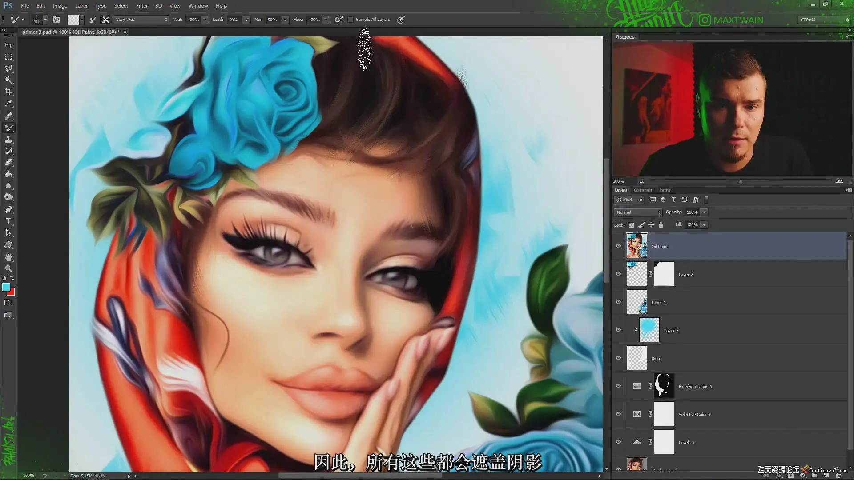
Task: Open the Normal blending mode dropdown
Action: [x=638, y=212]
